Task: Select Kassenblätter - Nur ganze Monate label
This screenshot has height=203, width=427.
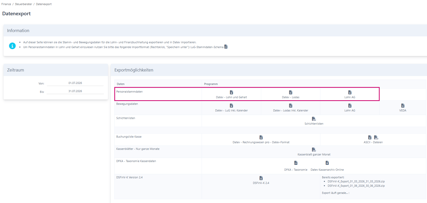Action: [x=138, y=149]
